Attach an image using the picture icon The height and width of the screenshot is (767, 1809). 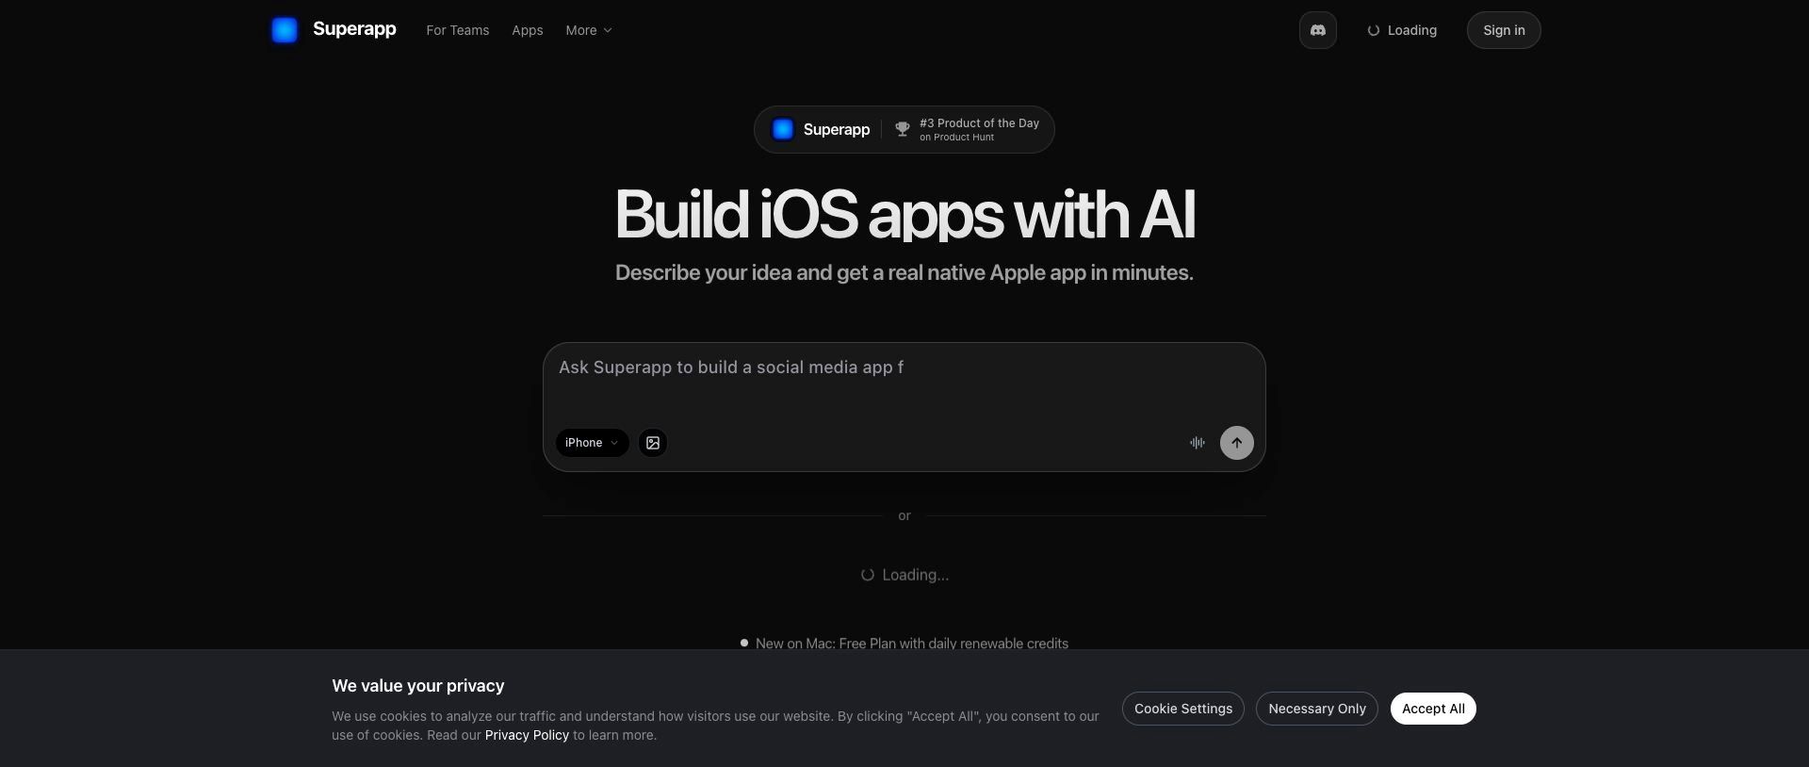tap(653, 443)
